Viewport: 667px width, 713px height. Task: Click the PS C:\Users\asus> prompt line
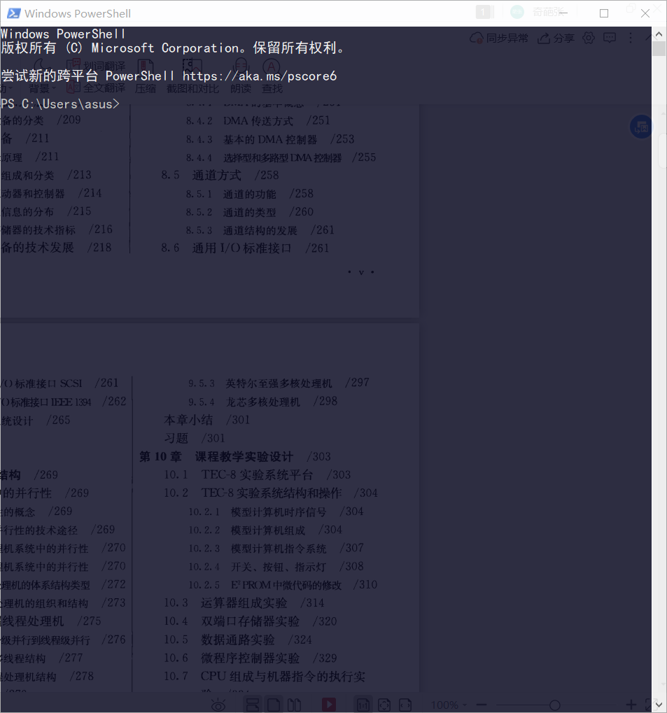(x=60, y=104)
